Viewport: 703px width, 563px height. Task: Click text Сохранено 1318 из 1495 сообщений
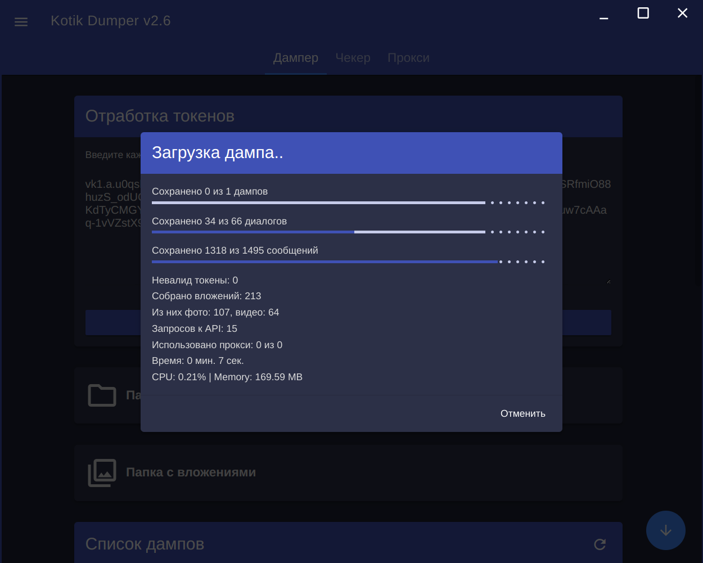(x=235, y=250)
